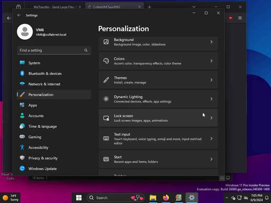Image resolution: width=271 pixels, height=203 pixels.
Task: Open a new browser tab
Action: (150, 7)
